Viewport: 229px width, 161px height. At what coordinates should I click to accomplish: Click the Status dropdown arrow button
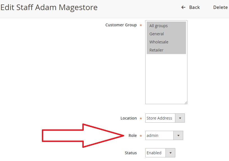click(x=170, y=153)
